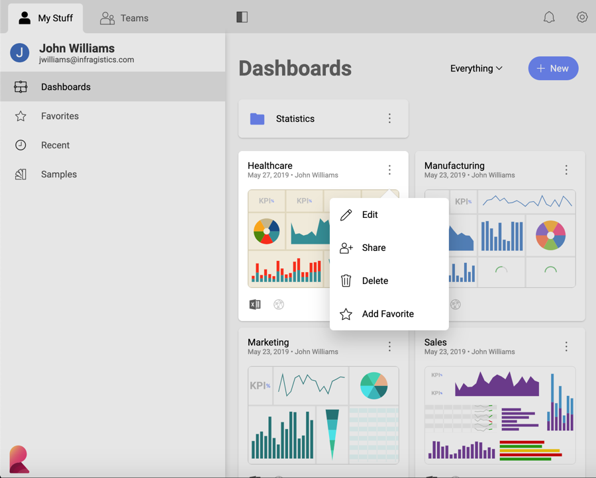Image resolution: width=596 pixels, height=478 pixels.
Task: Open the Statistics folder overflow menu
Action: click(x=389, y=119)
